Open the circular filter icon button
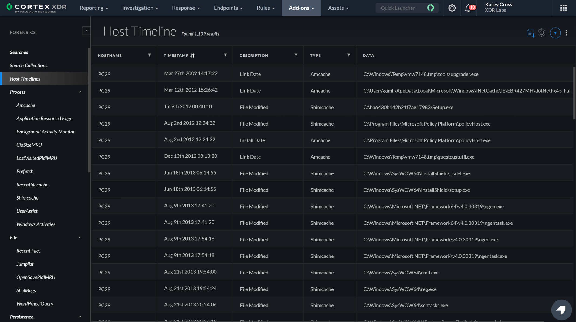This screenshot has width=576, height=322. [555, 33]
